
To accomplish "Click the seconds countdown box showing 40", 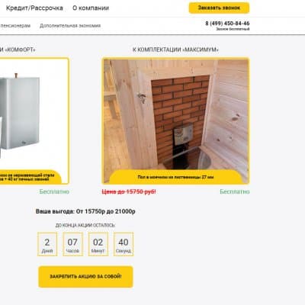I will point(124,244).
